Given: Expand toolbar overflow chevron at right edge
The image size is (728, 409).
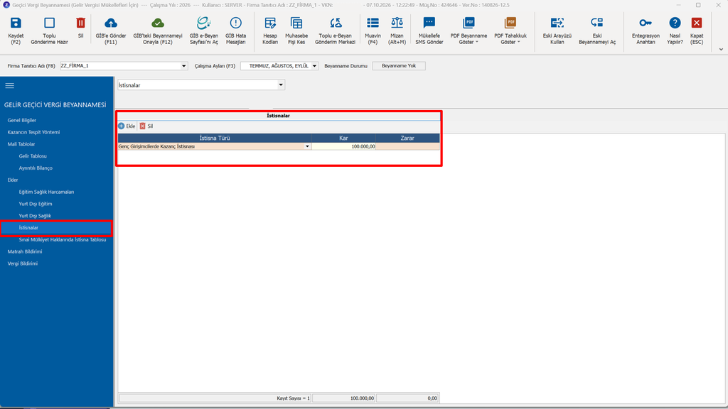Looking at the screenshot, I should 721,49.
